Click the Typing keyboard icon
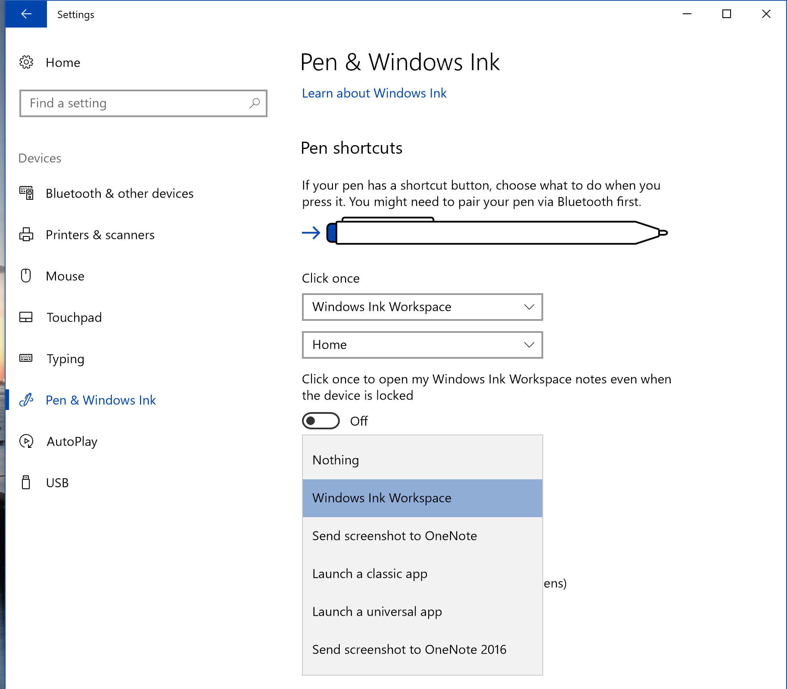Screen dimensions: 787x689 (x=27, y=358)
